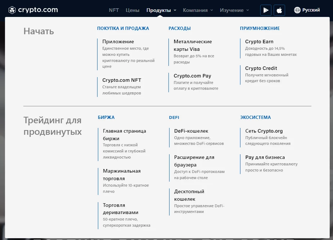Click 'Принимайте криптовалюту просто и безопасно' text
333x240 pixels.
pos(271,167)
